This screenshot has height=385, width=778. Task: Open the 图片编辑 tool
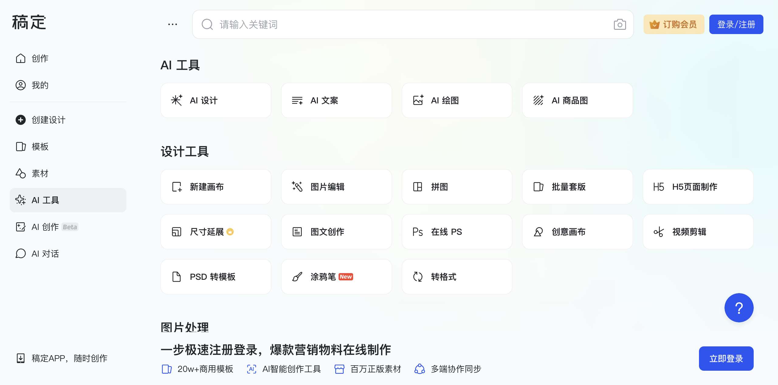click(336, 187)
